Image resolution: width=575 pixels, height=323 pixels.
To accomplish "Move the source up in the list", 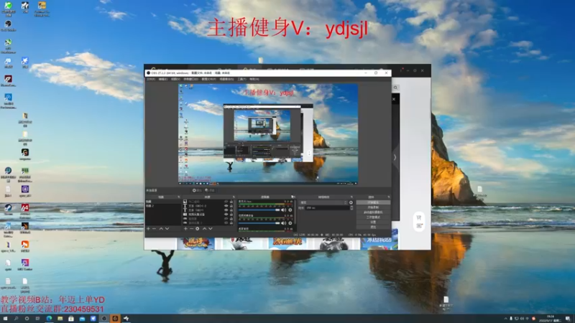I will pyautogui.click(x=204, y=228).
